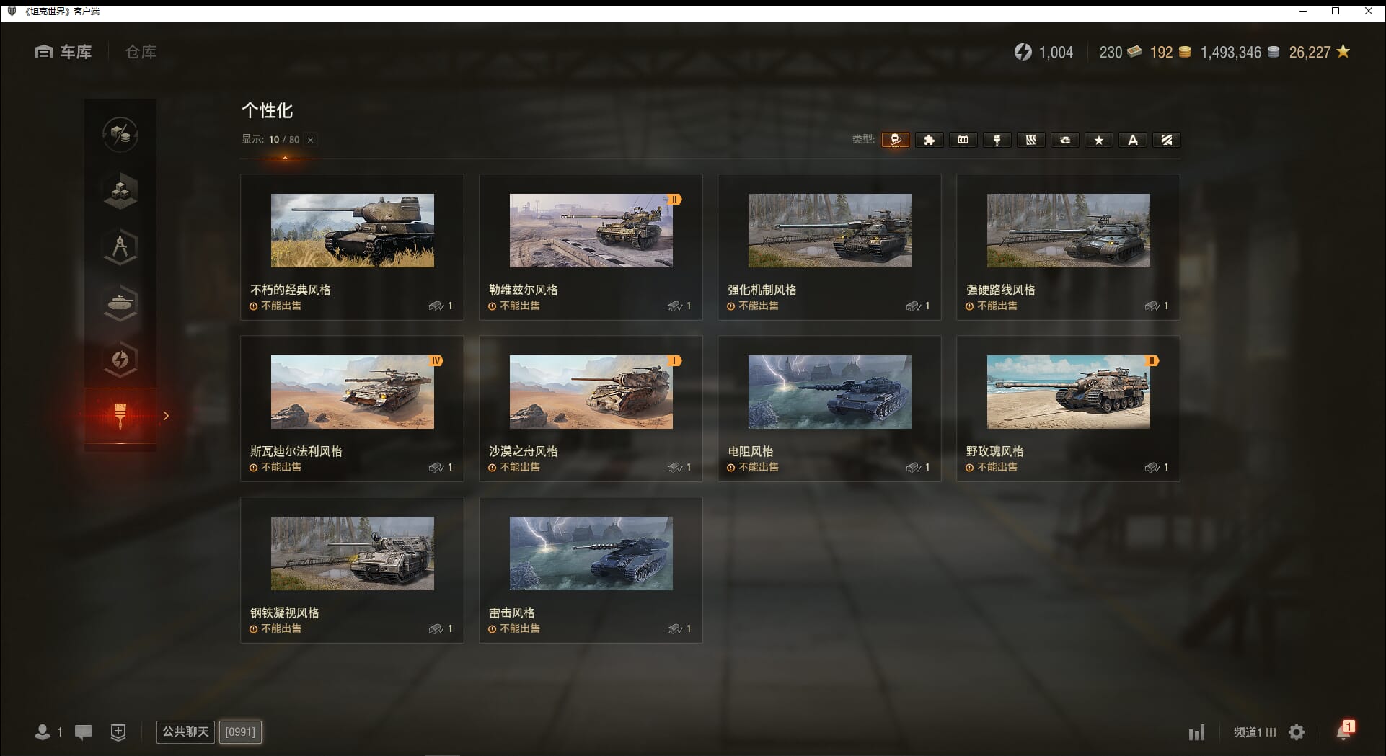This screenshot has height=756, width=1386.
Task: Toggle the camouflage stripes type filter
Action: click(1030, 140)
